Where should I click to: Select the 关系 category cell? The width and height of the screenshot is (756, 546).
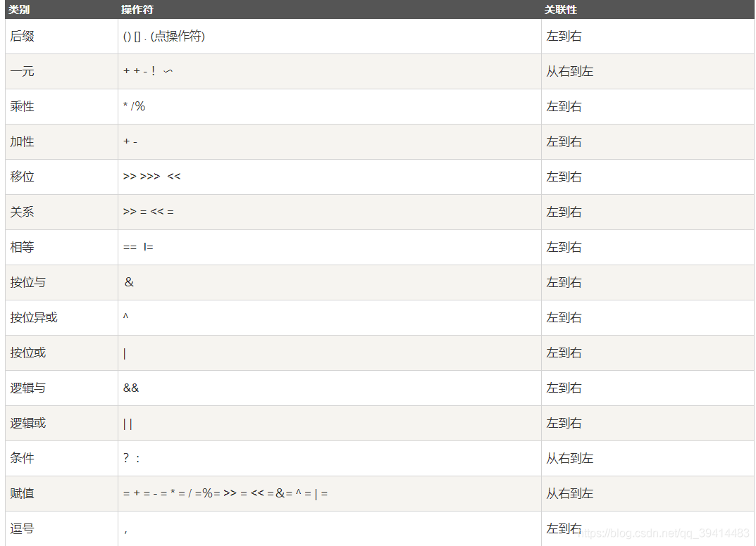[62, 212]
